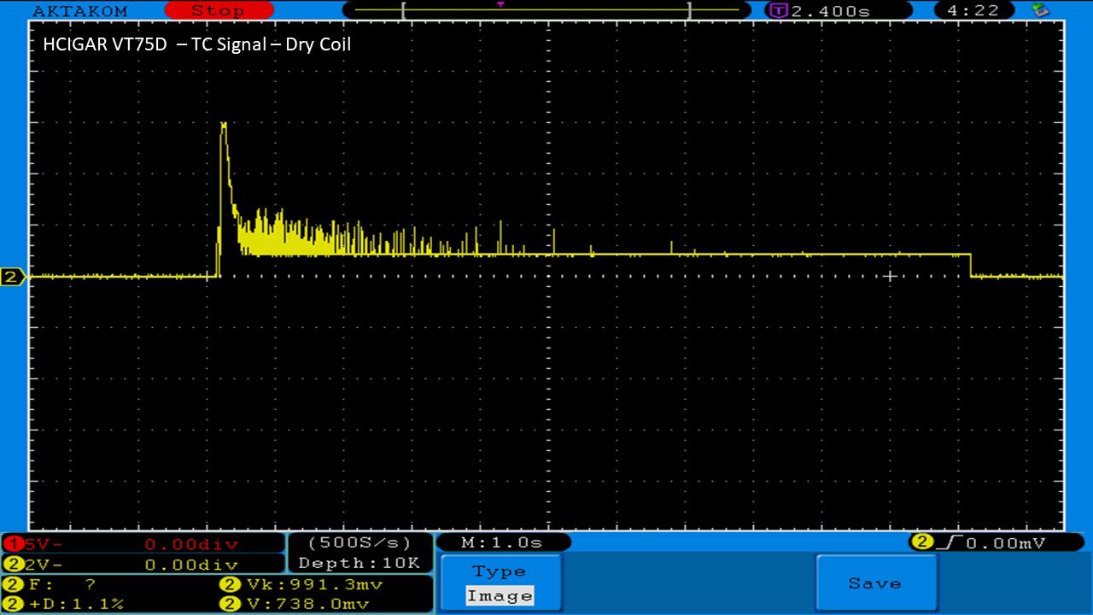
Task: Click the AKTAKOM brand label
Action: tap(79, 11)
